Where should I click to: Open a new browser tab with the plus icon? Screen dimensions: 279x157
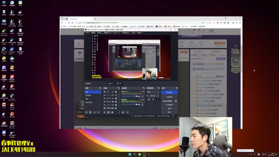click(x=95, y=19)
